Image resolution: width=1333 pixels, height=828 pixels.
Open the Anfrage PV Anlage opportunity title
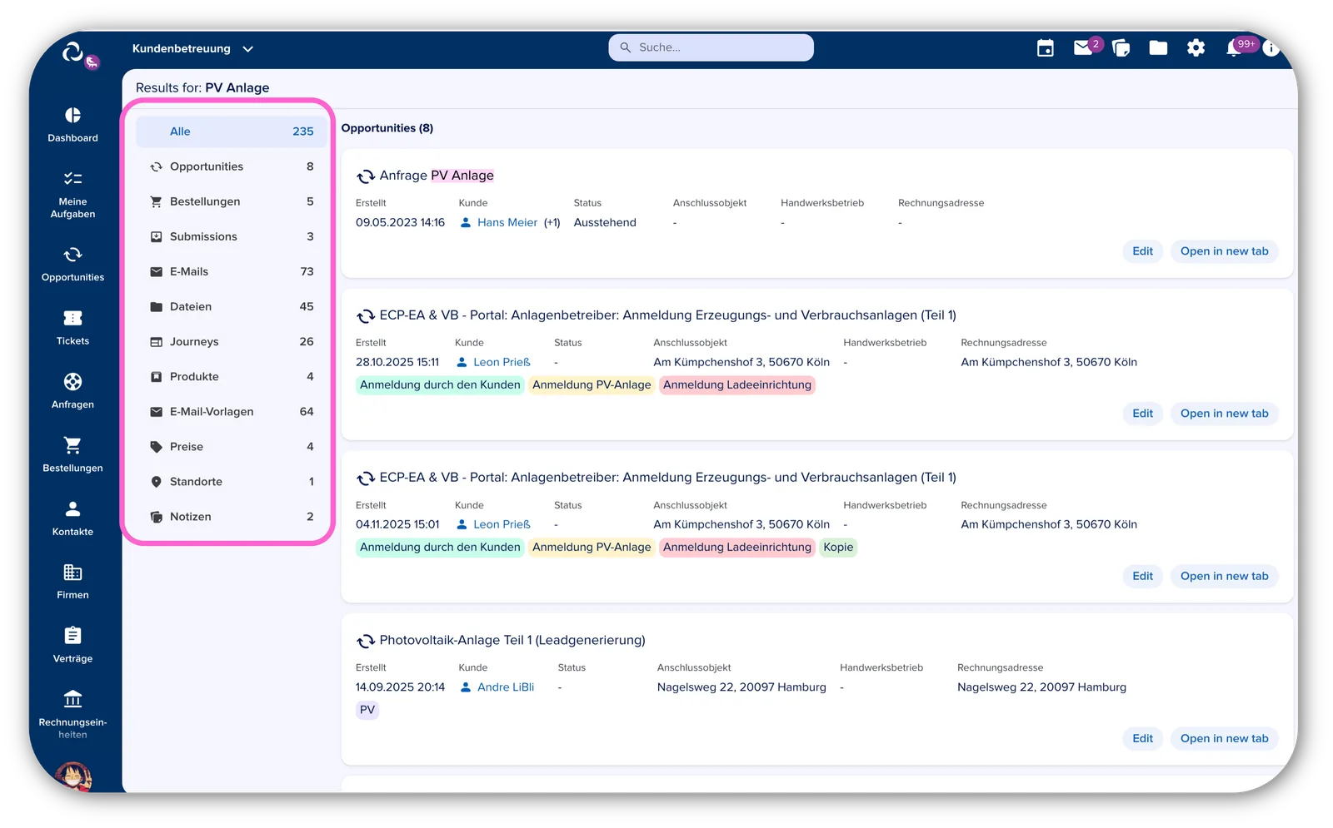coord(437,176)
